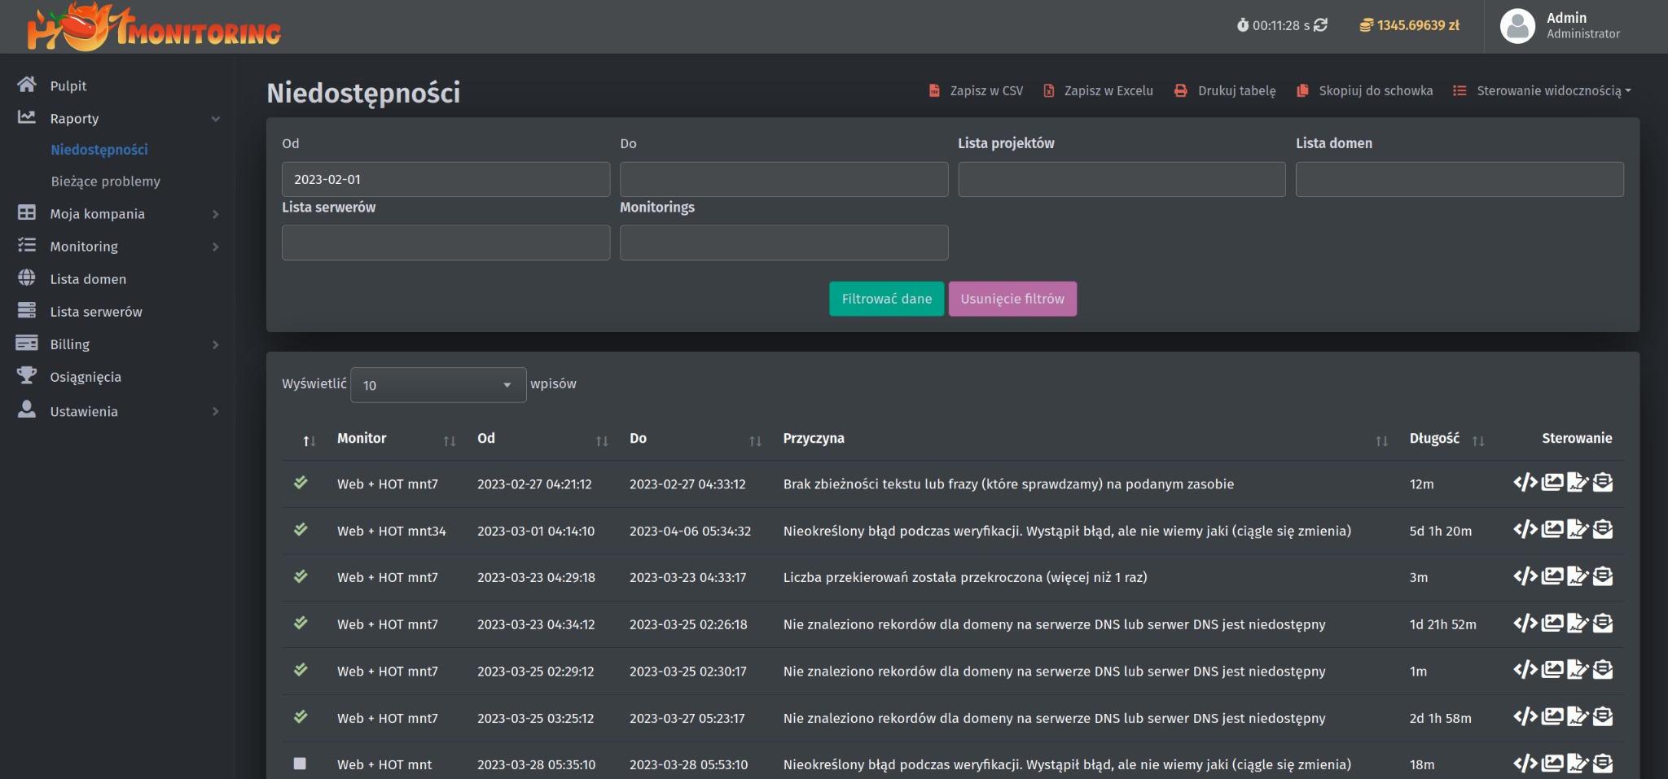Toggle the green checkmark on the mnt34 row
1668x779 pixels.
tap(301, 530)
